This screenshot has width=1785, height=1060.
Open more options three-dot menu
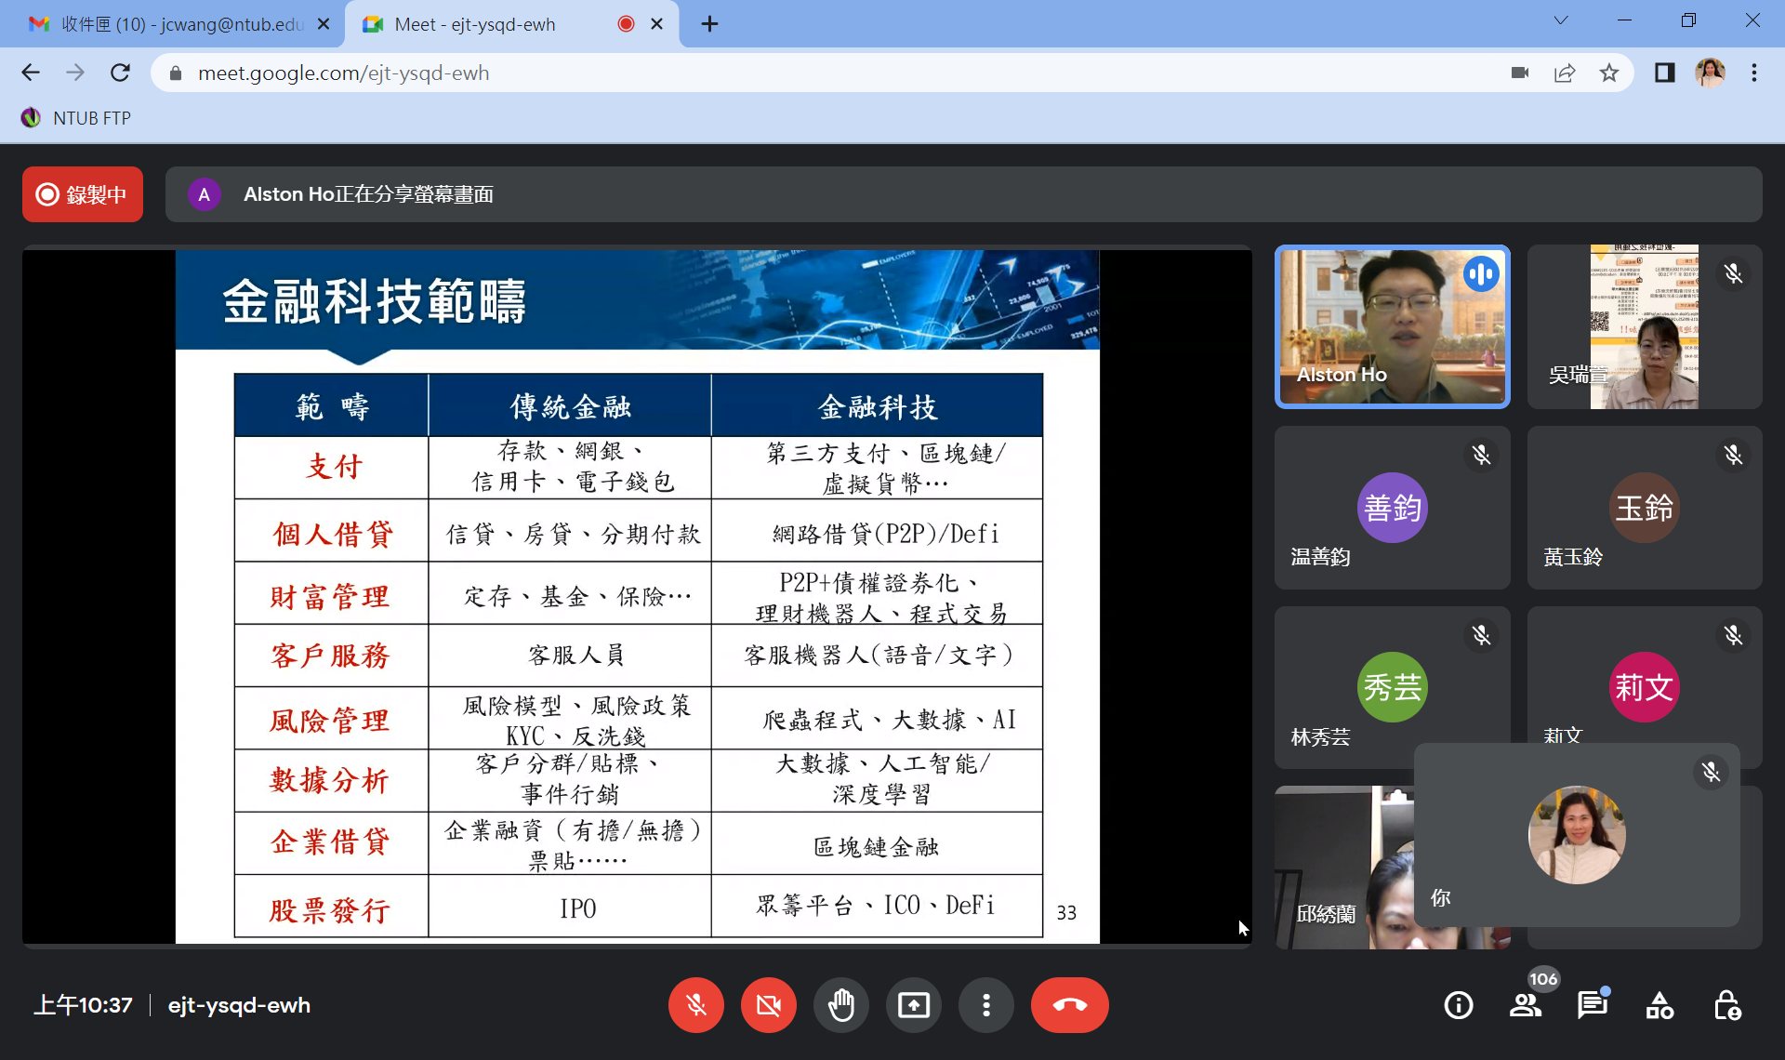pyautogui.click(x=985, y=1005)
